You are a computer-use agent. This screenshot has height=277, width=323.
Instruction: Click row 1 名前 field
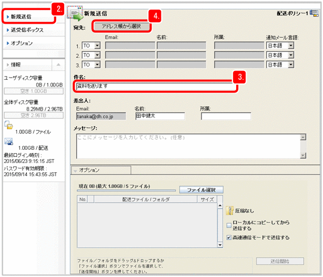point(181,46)
